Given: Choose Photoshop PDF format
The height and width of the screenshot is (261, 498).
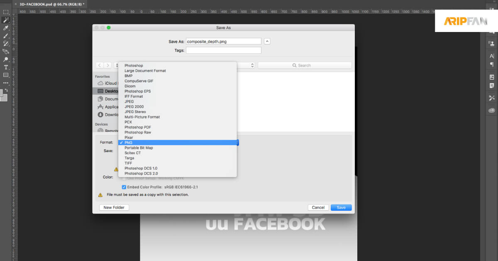Looking at the screenshot, I should click(177, 127).
